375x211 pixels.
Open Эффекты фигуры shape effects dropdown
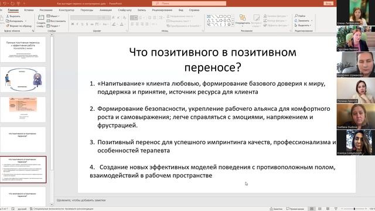[276, 25]
